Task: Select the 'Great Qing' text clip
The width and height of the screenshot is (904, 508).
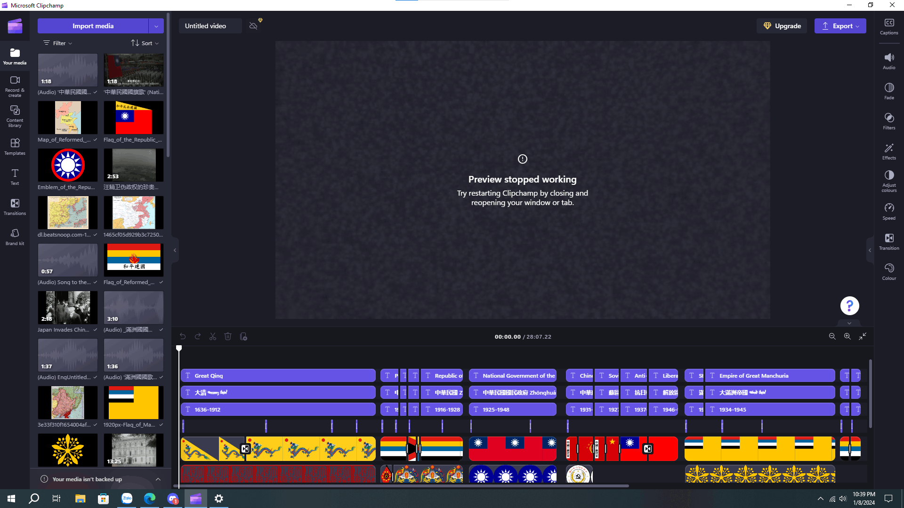Action: pos(278,375)
